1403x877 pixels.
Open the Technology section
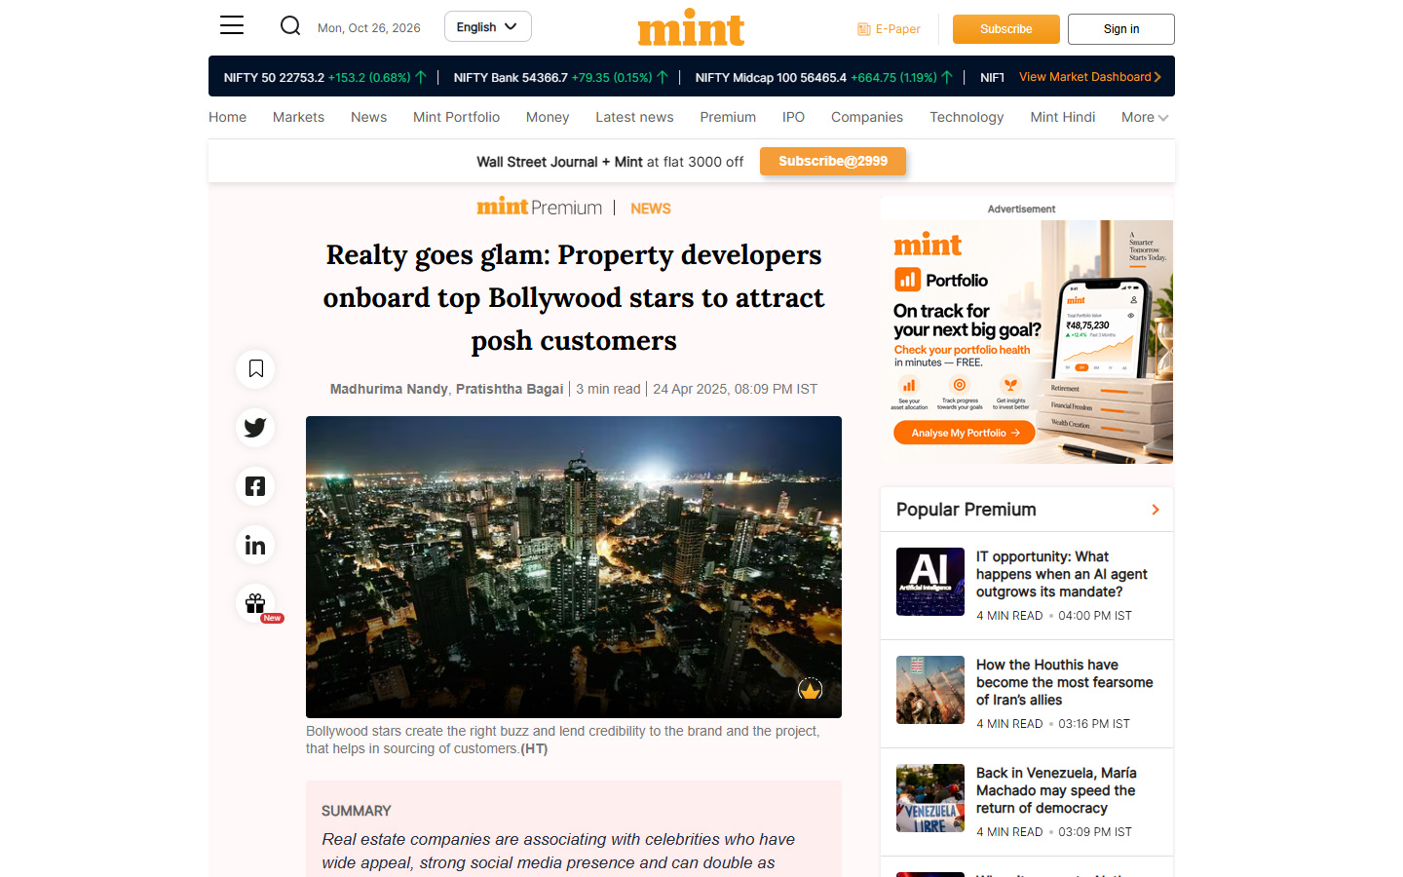pyautogui.click(x=967, y=117)
